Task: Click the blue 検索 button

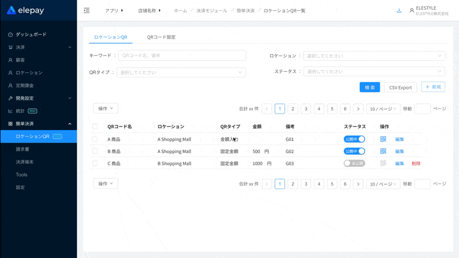Action: tap(369, 87)
